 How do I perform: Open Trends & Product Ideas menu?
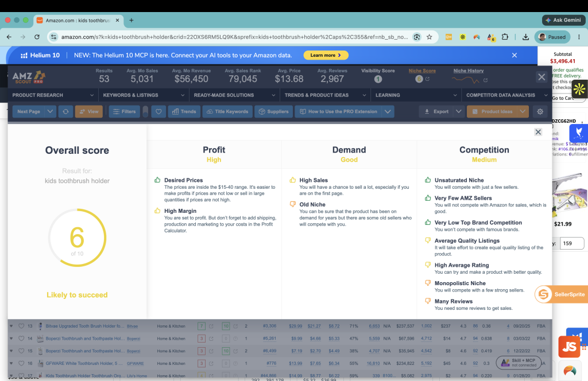pyautogui.click(x=325, y=95)
